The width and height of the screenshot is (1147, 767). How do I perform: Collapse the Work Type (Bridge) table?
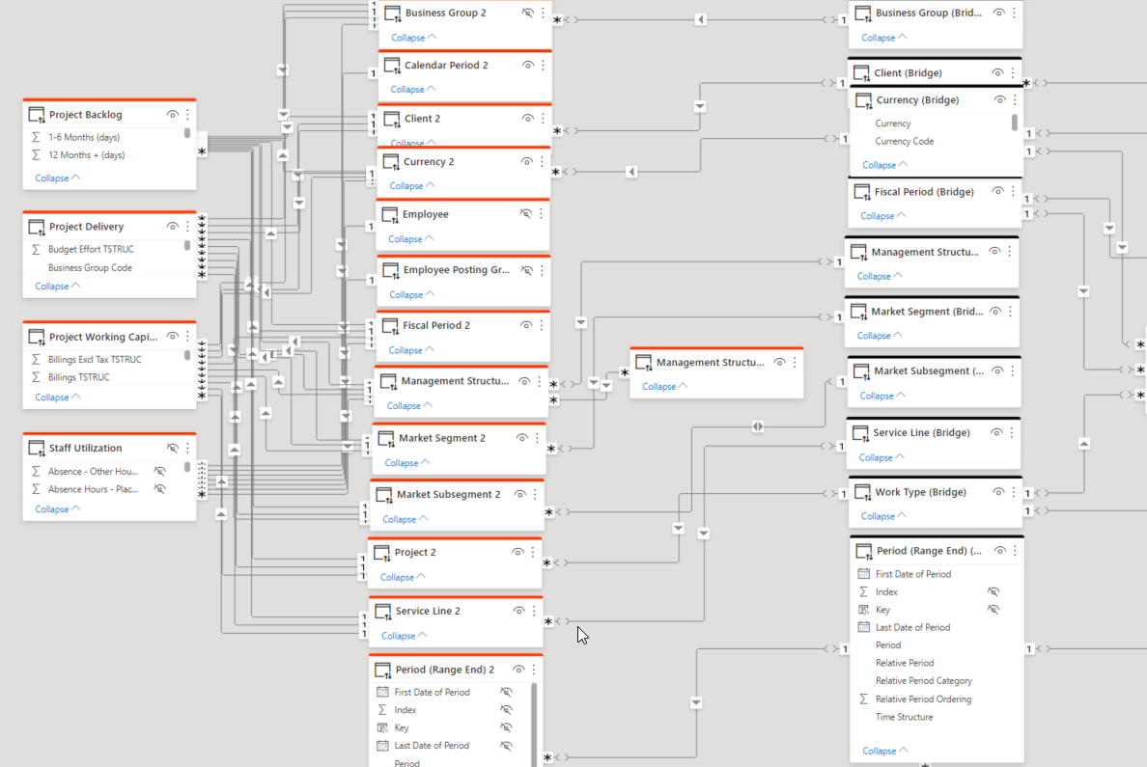pyautogui.click(x=883, y=517)
